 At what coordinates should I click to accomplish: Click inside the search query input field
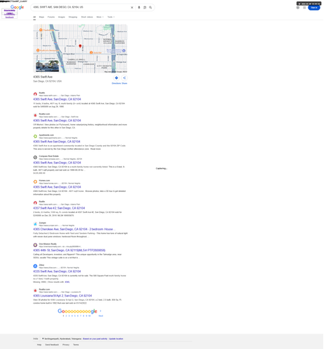[x=80, y=8]
